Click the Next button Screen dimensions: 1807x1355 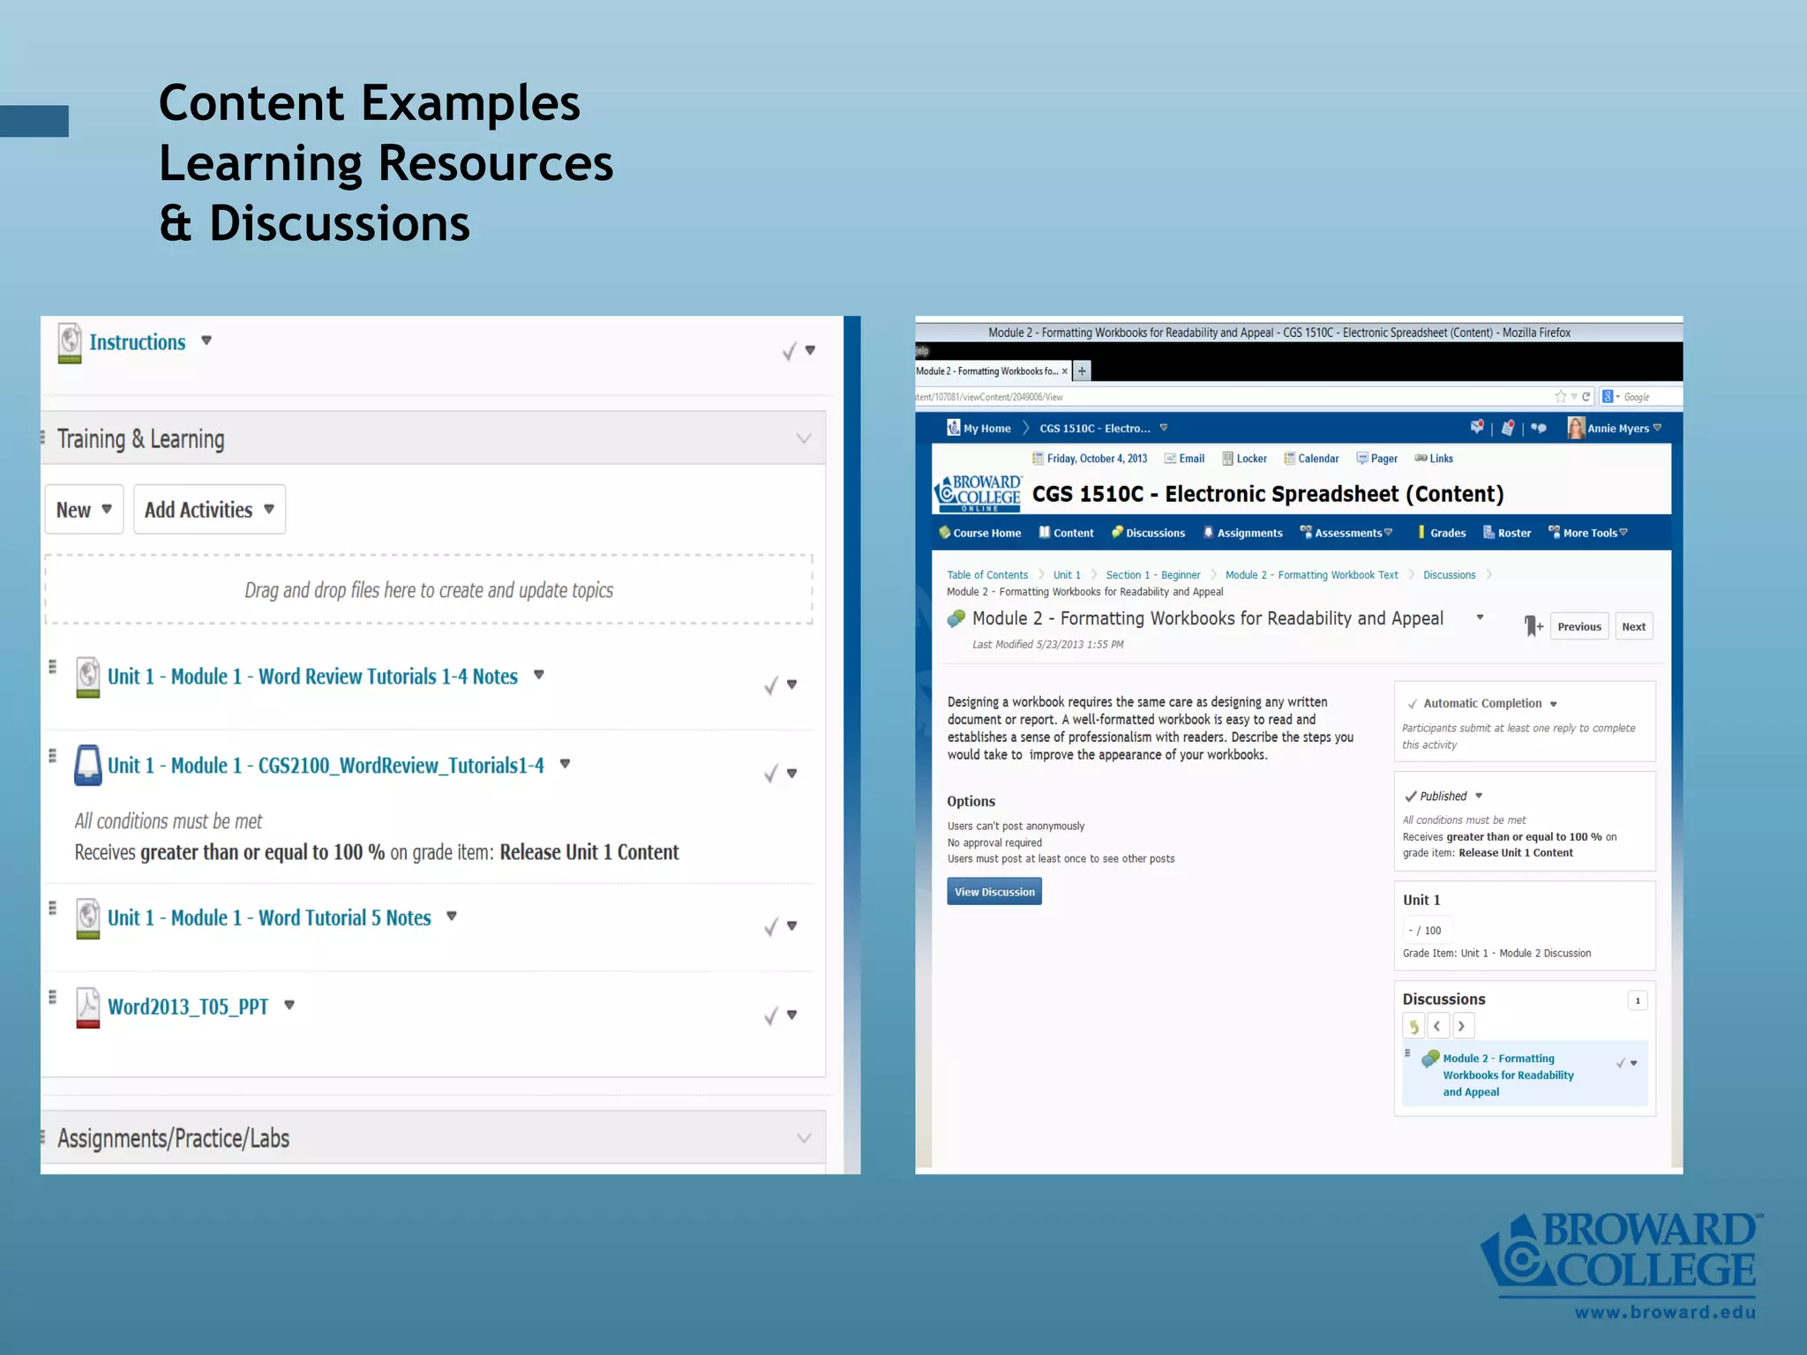[x=1634, y=627]
